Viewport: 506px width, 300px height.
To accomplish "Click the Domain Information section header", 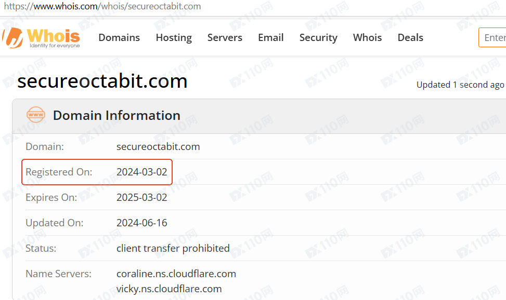I will coord(116,115).
